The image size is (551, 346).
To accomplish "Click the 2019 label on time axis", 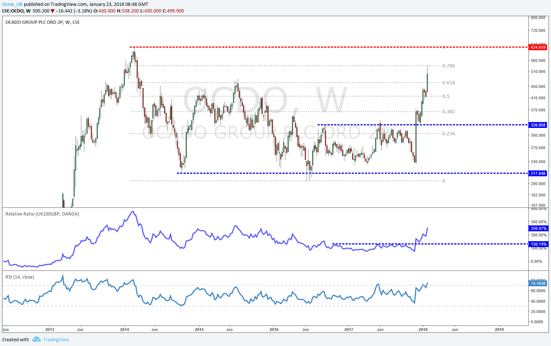I will pyautogui.click(x=499, y=330).
